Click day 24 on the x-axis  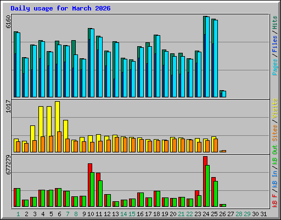coord(206,214)
